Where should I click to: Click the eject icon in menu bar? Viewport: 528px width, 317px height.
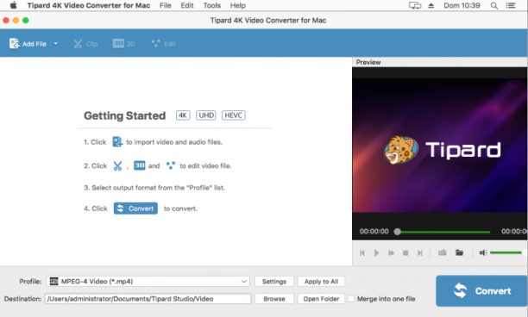point(431,5)
